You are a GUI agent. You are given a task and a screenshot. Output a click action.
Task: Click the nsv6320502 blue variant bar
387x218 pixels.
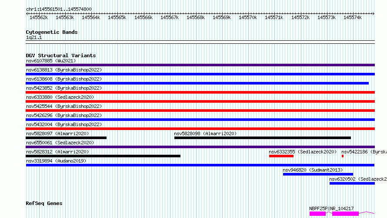click(x=352, y=183)
